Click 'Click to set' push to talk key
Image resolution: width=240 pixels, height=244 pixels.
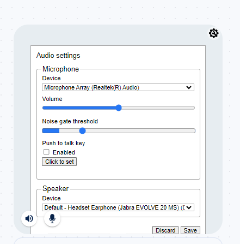[x=59, y=162]
